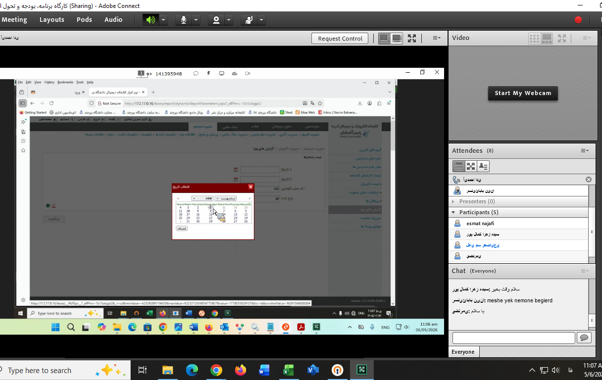Select the Everyone chat tab
Image resolution: width=602 pixels, height=380 pixels.
coord(463,352)
